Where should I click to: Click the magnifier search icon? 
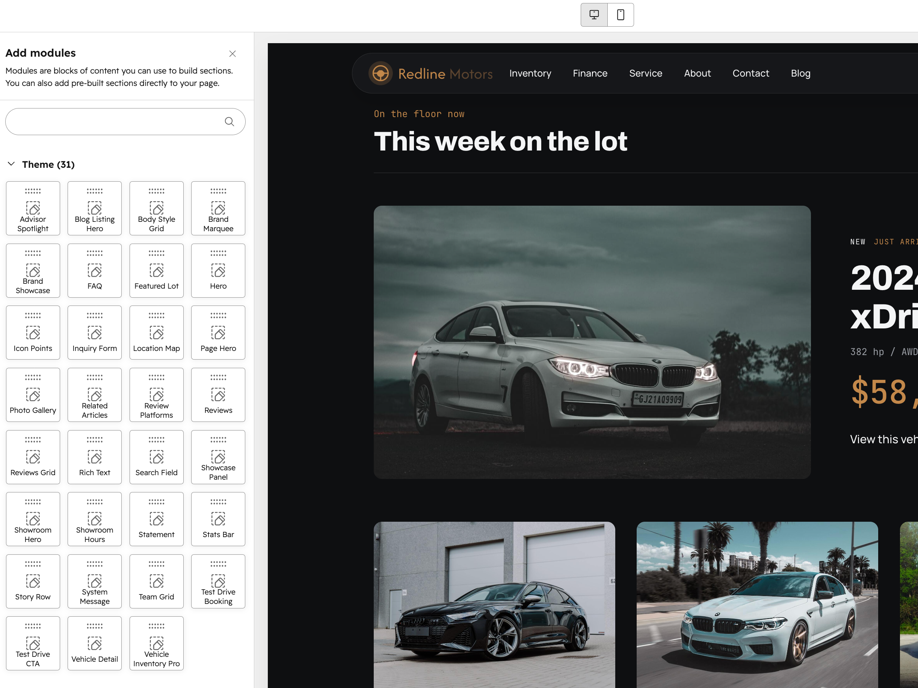(229, 122)
